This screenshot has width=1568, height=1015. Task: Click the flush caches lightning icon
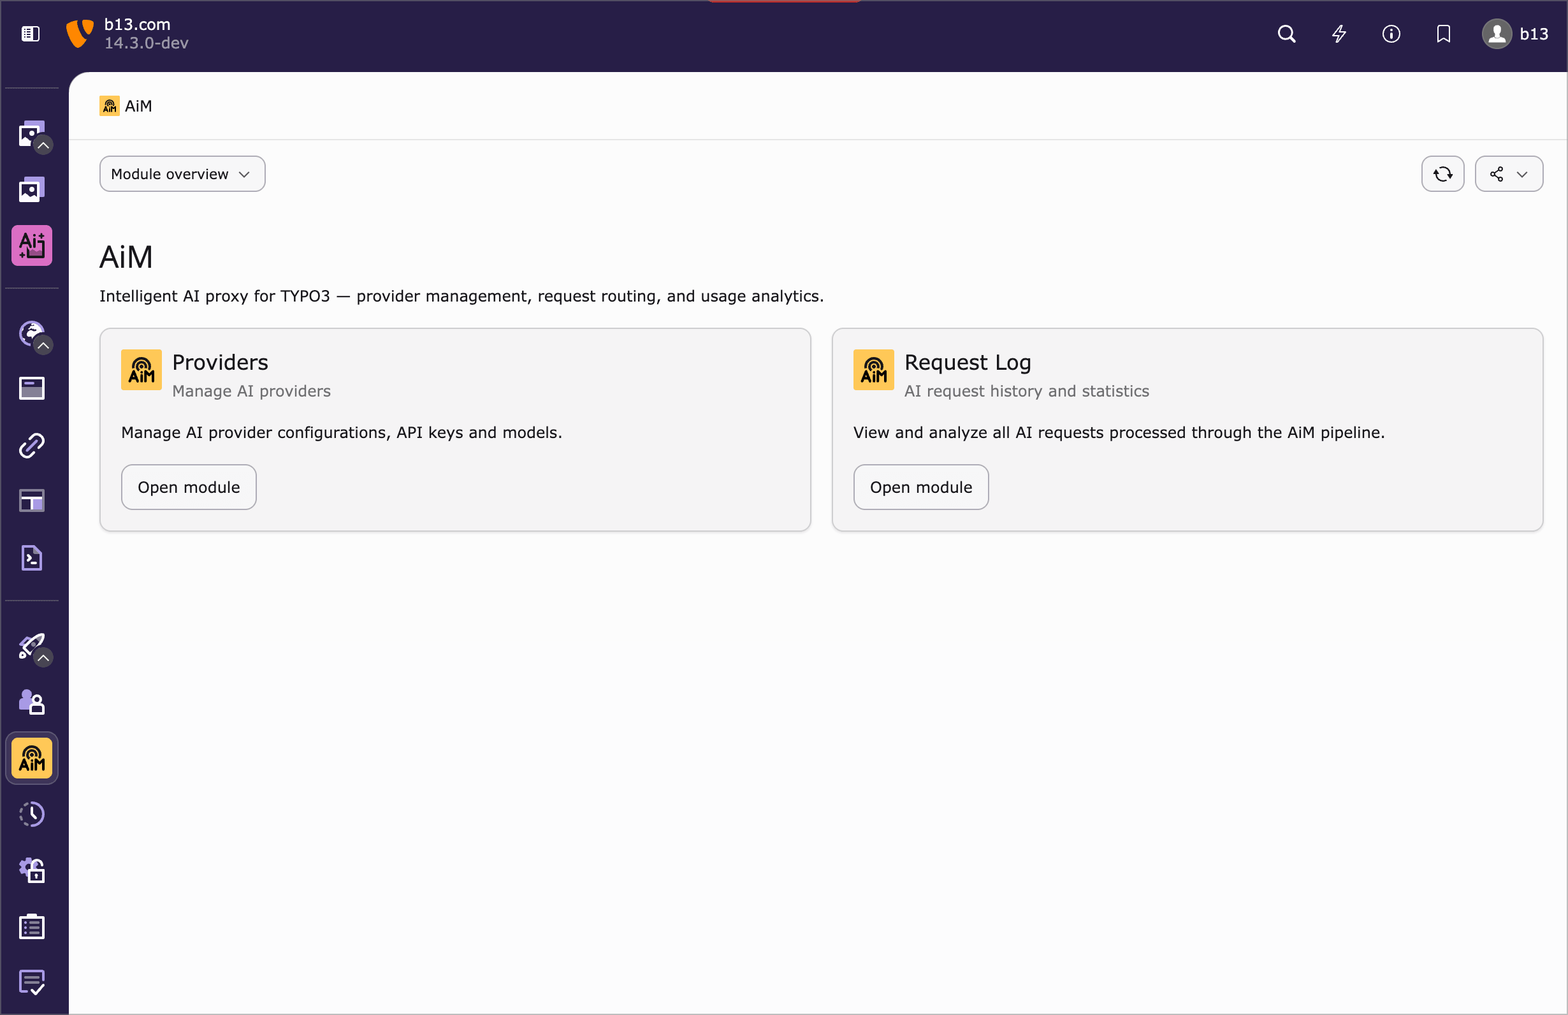point(1339,34)
